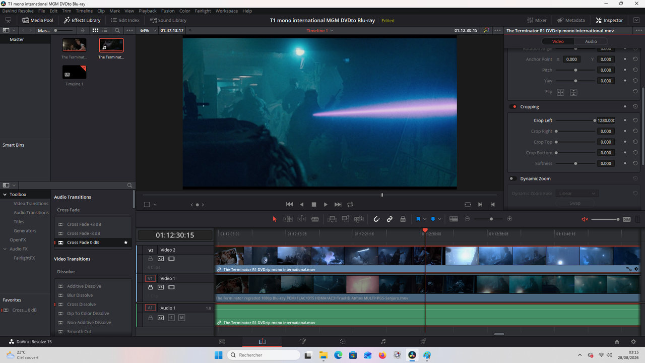Flip the clip horizontally in Inspector

coord(560,92)
